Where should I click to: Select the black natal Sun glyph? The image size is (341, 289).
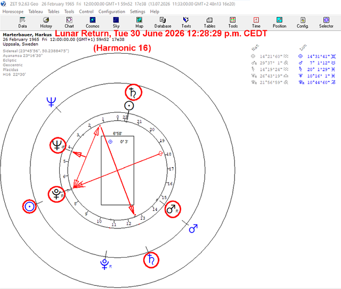click(x=129, y=106)
